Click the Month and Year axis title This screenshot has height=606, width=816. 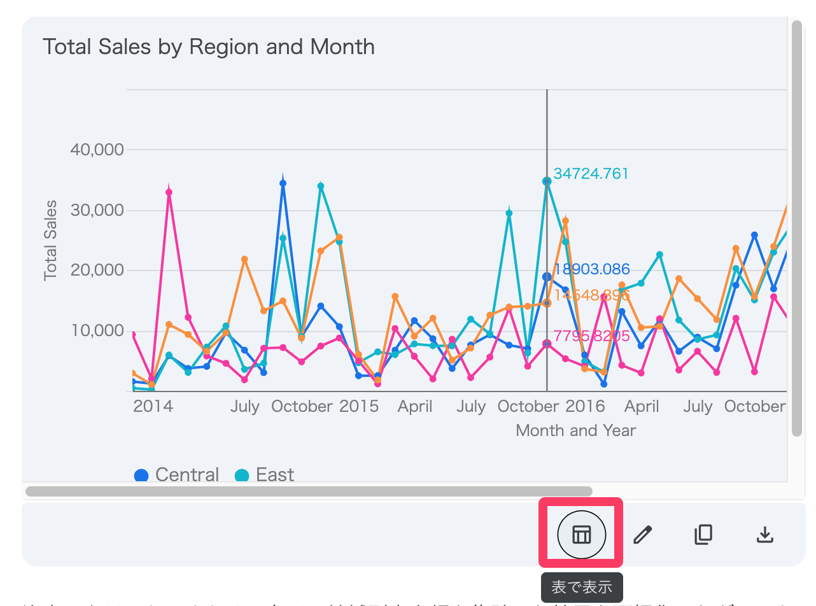pos(575,430)
